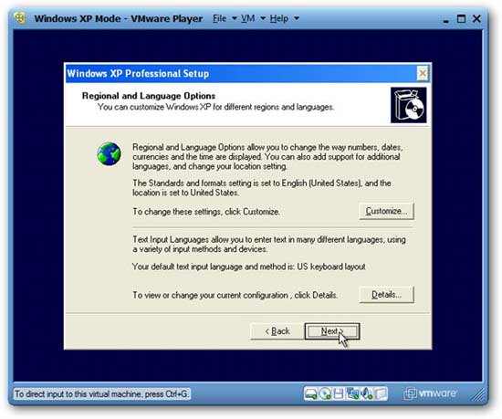Go to the Next setup step
This screenshot has width=502, height=419.
pos(332,331)
